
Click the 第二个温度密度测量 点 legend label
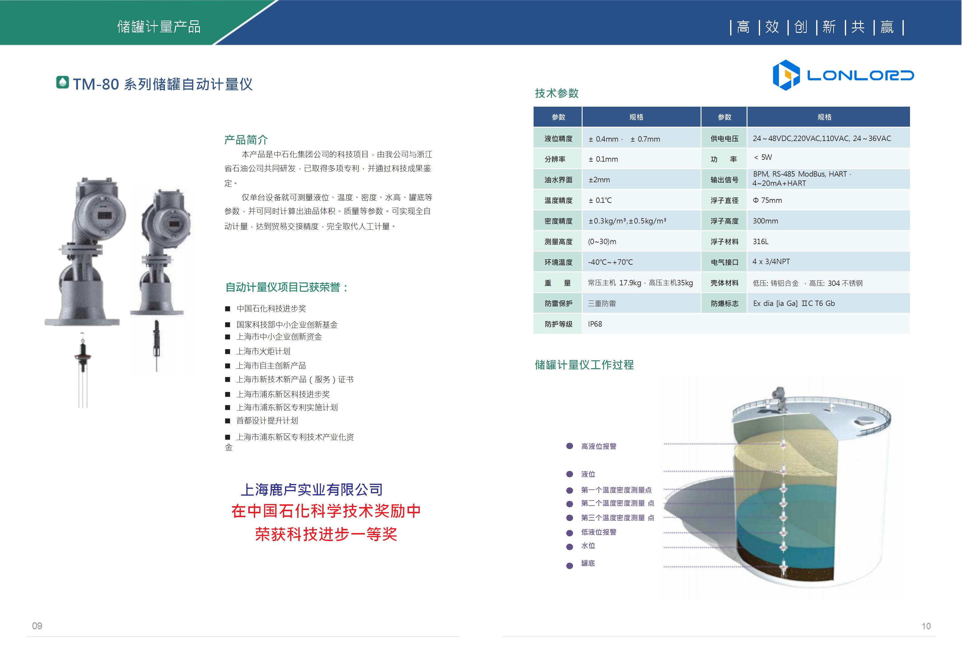[x=618, y=503]
